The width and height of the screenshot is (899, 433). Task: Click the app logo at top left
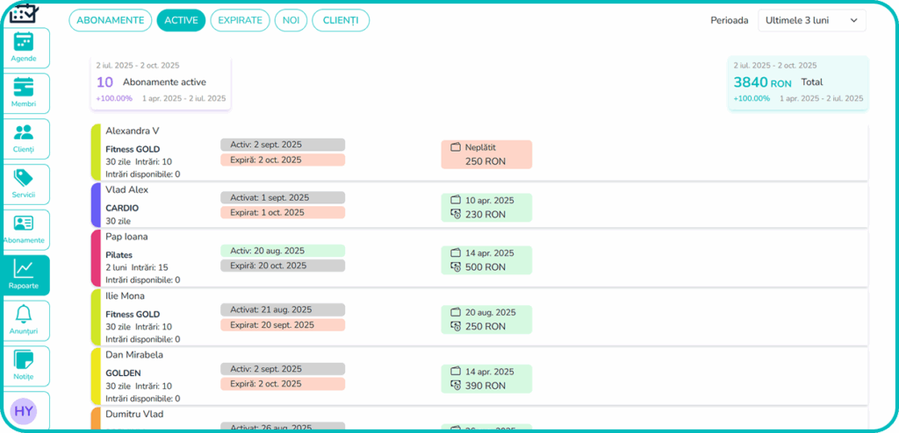[x=24, y=12]
